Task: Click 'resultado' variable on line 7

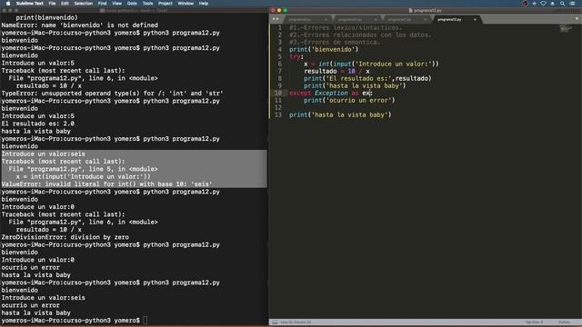Action: (320, 71)
